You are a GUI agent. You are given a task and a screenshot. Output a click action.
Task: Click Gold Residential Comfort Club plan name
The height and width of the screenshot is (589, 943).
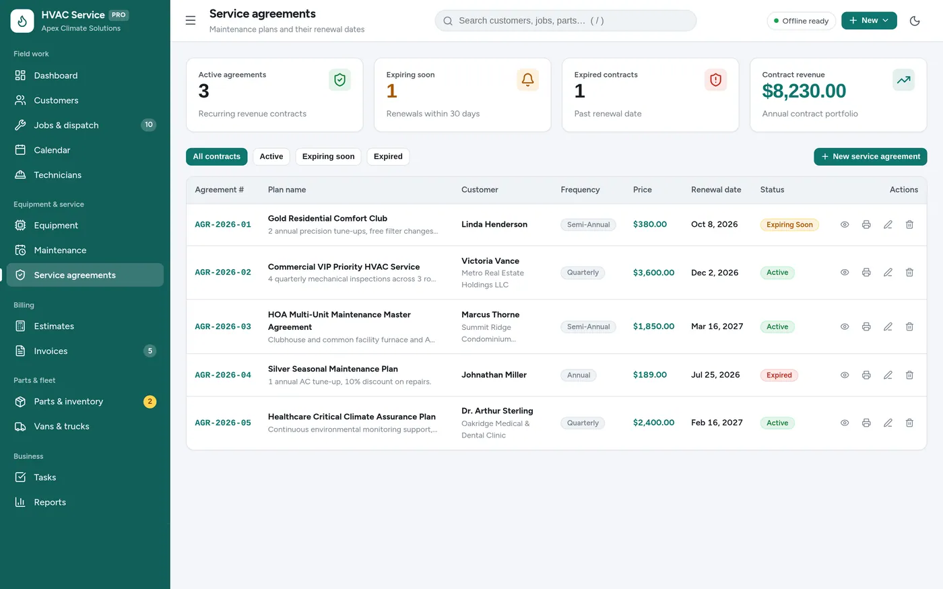tap(327, 219)
